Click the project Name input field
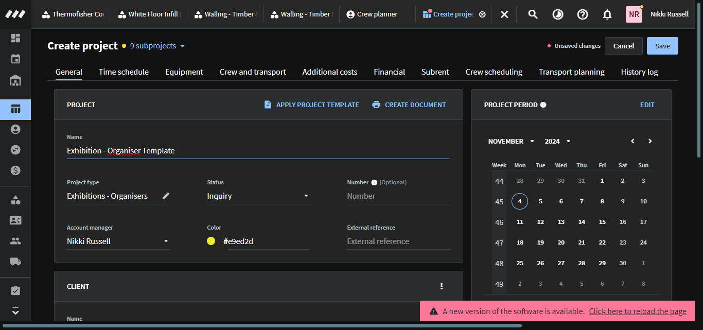Screen dimensions: 703x330 (258, 151)
